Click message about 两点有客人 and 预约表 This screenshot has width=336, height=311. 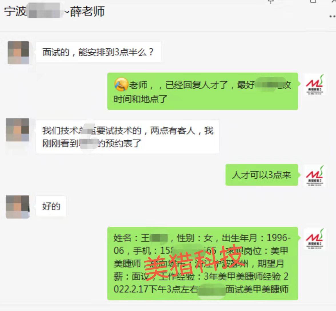[127, 137]
